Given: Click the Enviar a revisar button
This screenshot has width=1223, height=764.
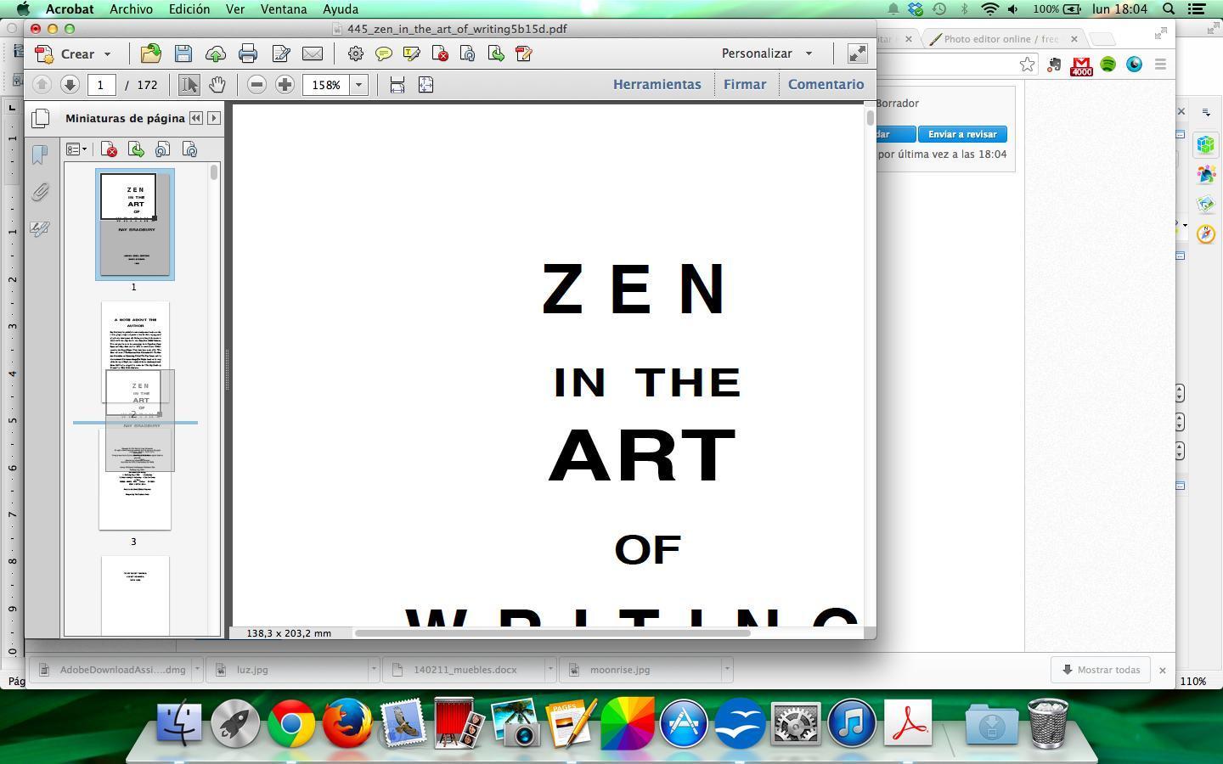Looking at the screenshot, I should [961, 134].
